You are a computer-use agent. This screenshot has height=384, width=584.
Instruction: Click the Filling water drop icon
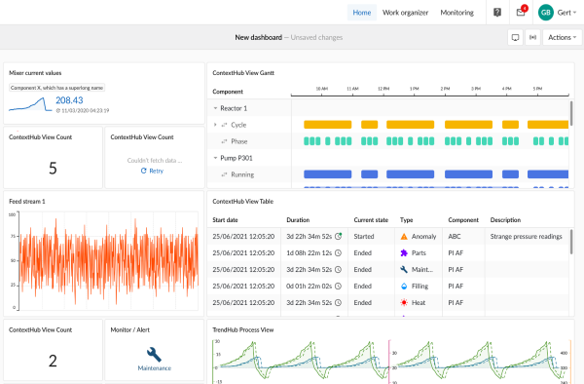click(x=404, y=286)
